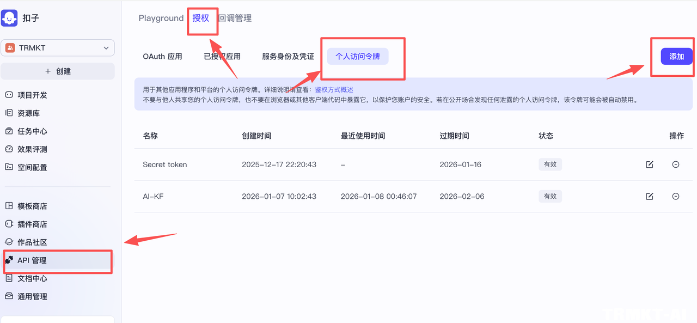Viewport: 697px width, 323px height.
Task: Open 空间配置 settings
Action: point(33,167)
